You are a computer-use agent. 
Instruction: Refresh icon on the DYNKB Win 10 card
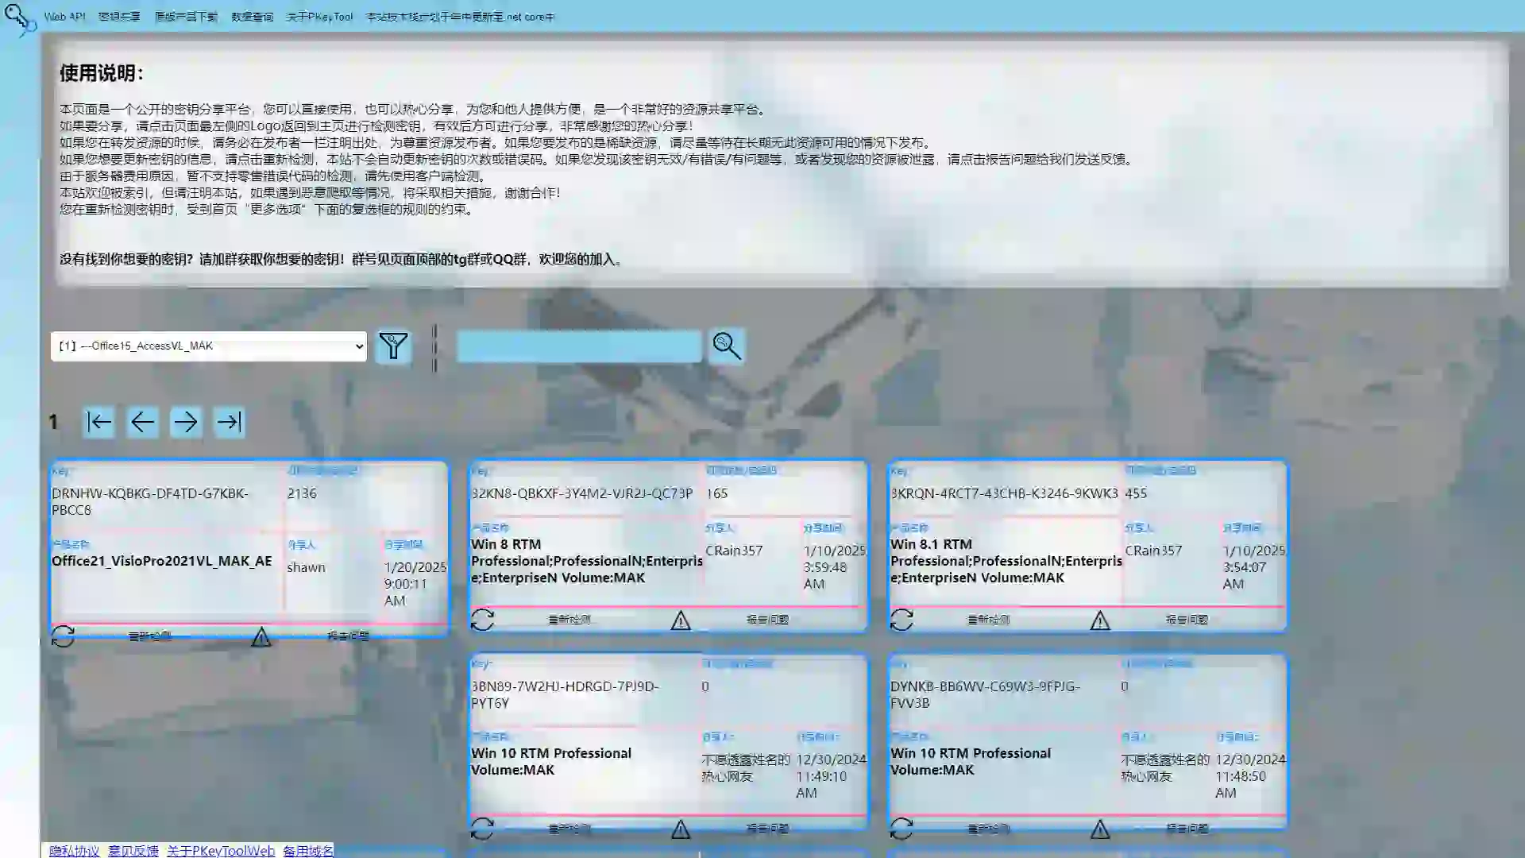click(901, 829)
